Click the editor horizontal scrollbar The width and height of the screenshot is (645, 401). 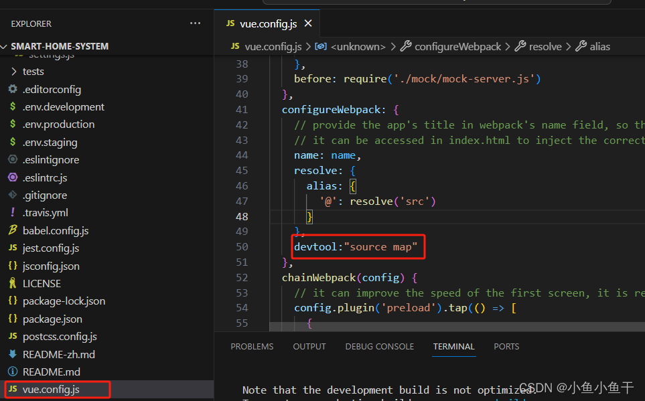pos(457,327)
